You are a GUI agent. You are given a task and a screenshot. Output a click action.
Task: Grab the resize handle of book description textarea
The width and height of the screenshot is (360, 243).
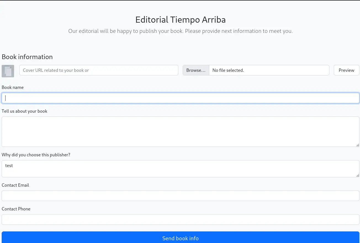pyautogui.click(x=358, y=145)
